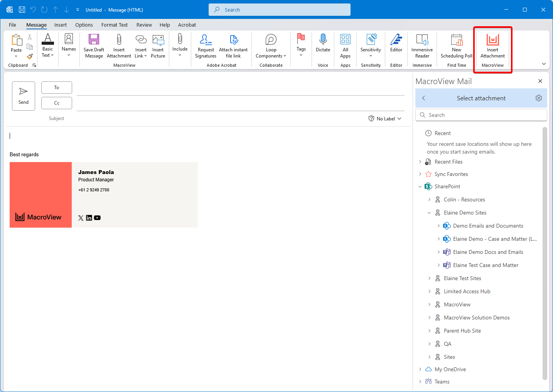
Task: Switch to the Options tab
Action: [x=84, y=25]
